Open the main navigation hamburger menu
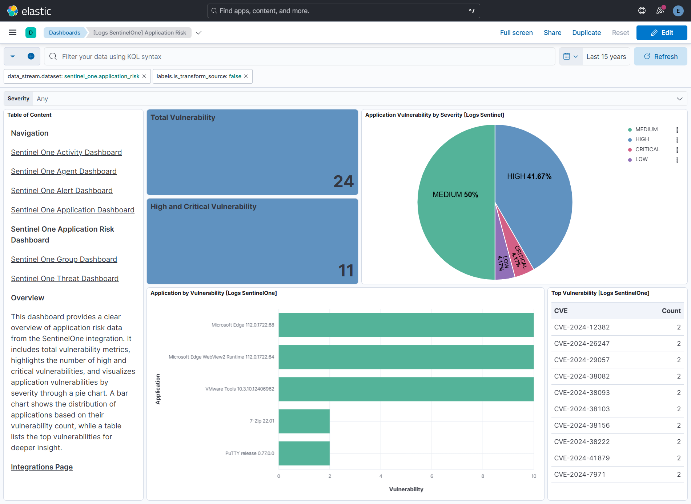The width and height of the screenshot is (691, 504). click(x=13, y=33)
